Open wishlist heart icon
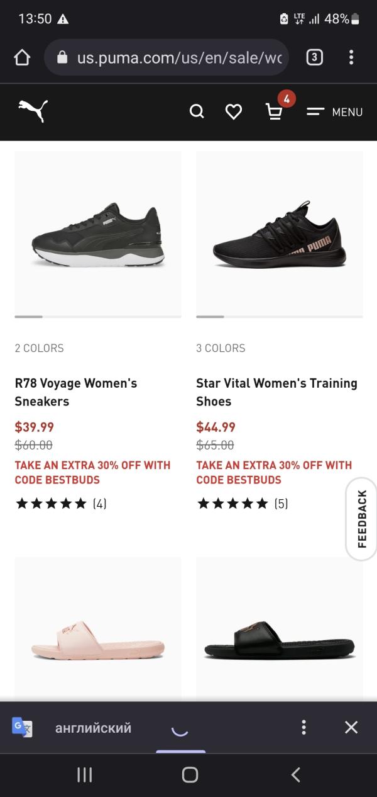 234,112
